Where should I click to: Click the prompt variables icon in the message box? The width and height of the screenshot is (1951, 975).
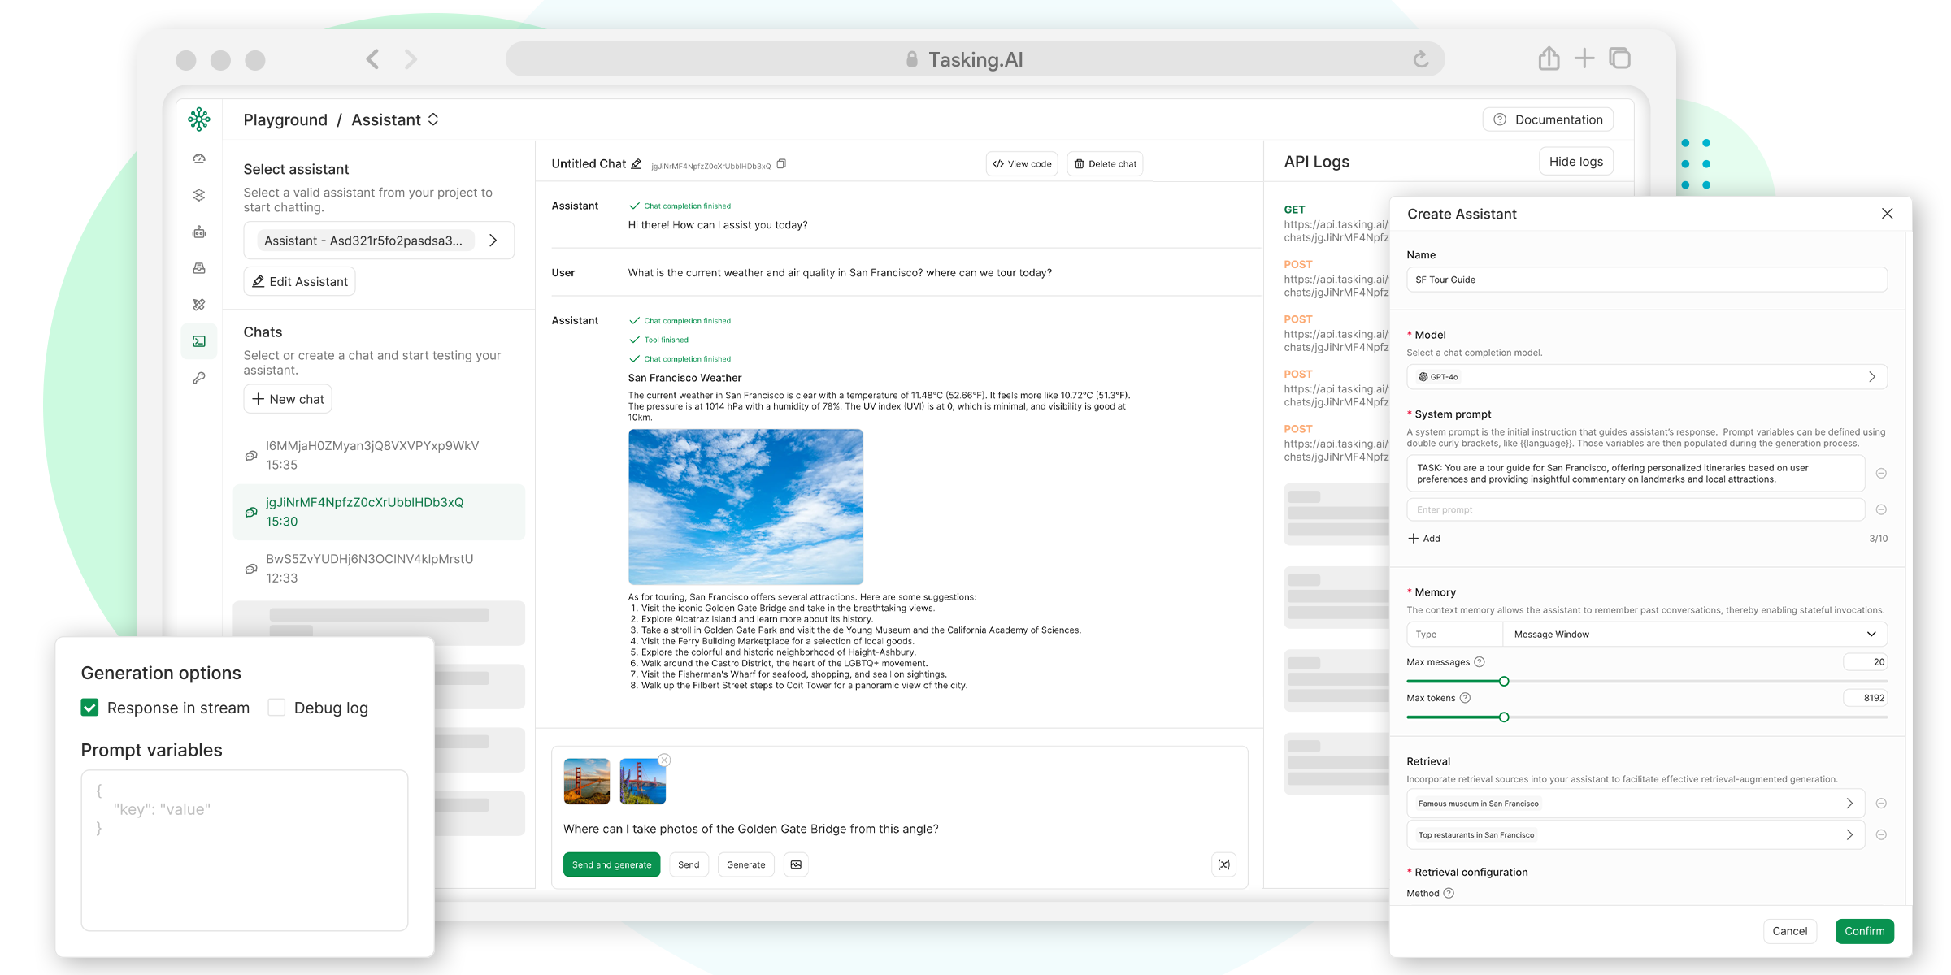coord(1223,864)
